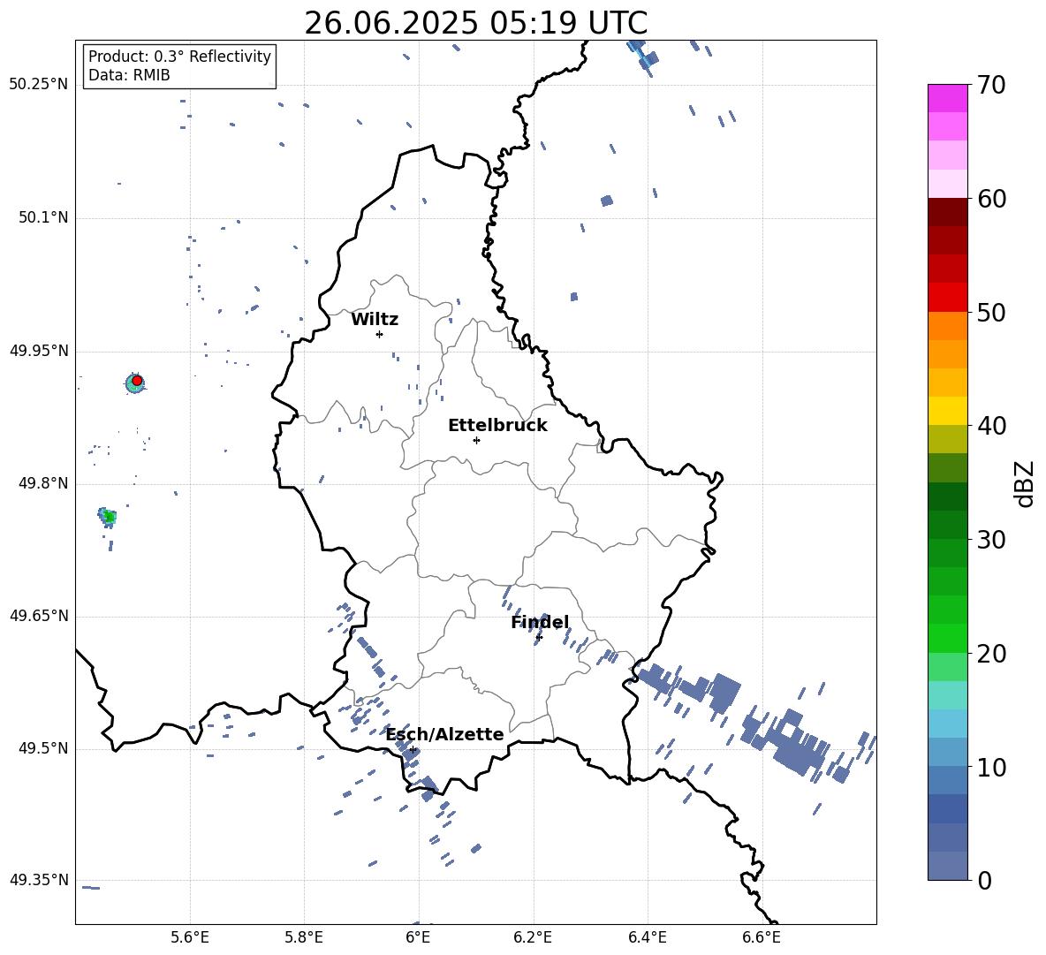Click the 50.25°N latitude label
Screen dimensions: 1046x955
(x=39, y=85)
